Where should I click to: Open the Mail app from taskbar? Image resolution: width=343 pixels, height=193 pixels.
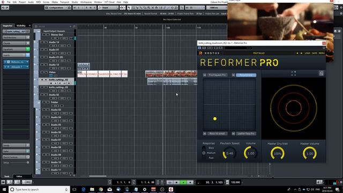[x=109, y=189]
